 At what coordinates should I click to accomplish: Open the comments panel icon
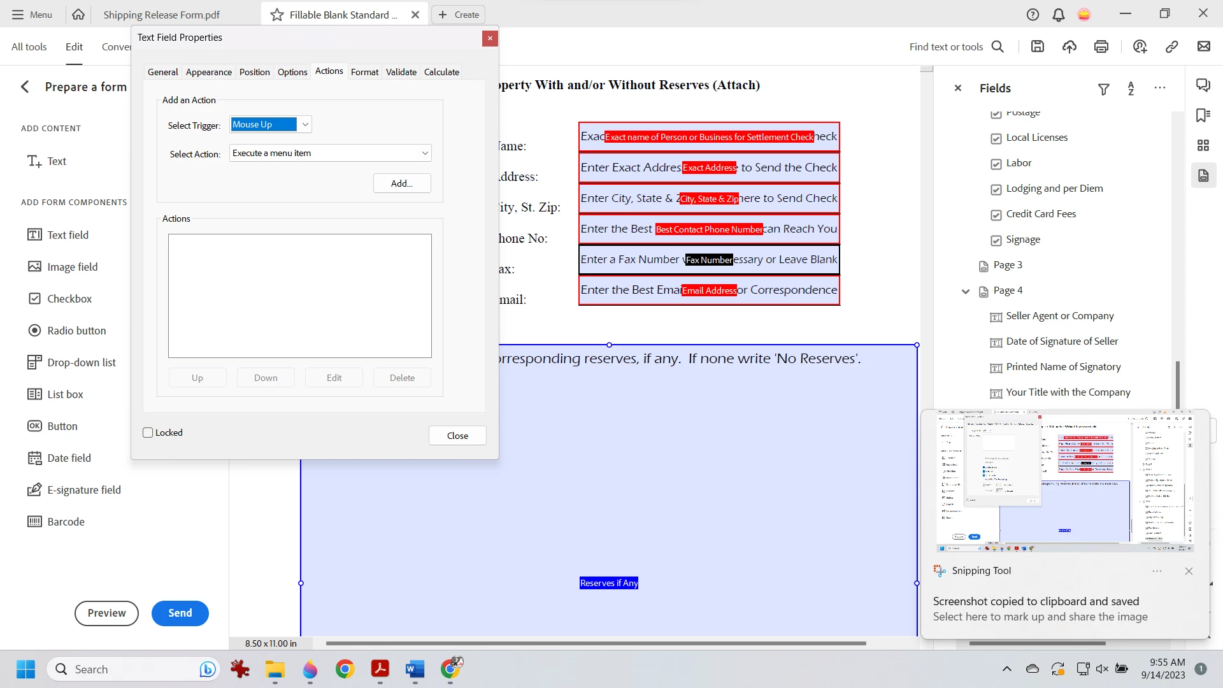pos(1203,85)
